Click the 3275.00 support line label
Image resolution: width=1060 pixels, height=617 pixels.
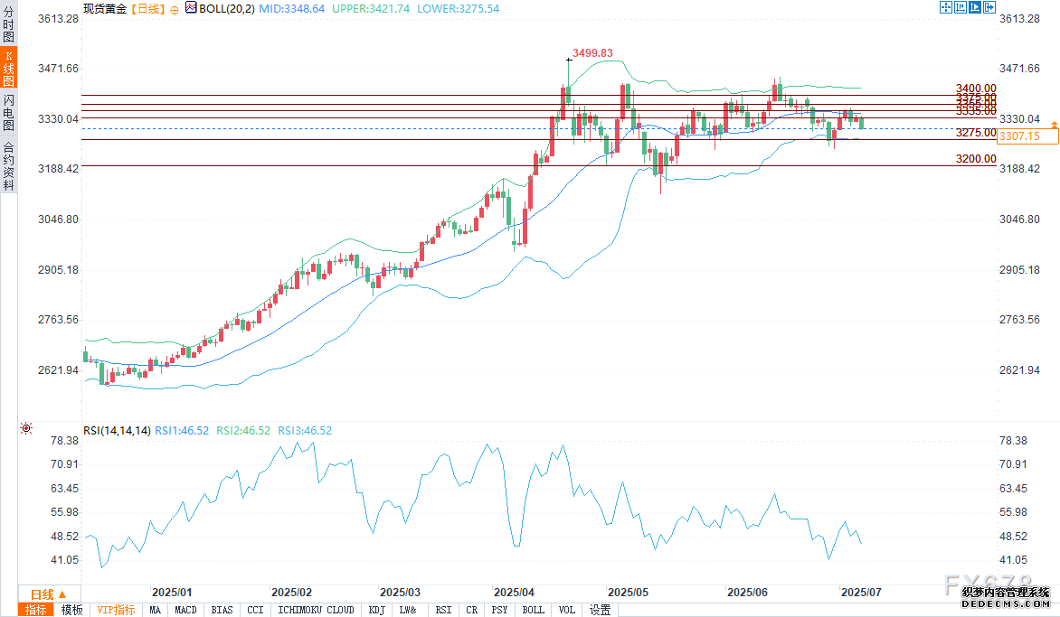976,133
